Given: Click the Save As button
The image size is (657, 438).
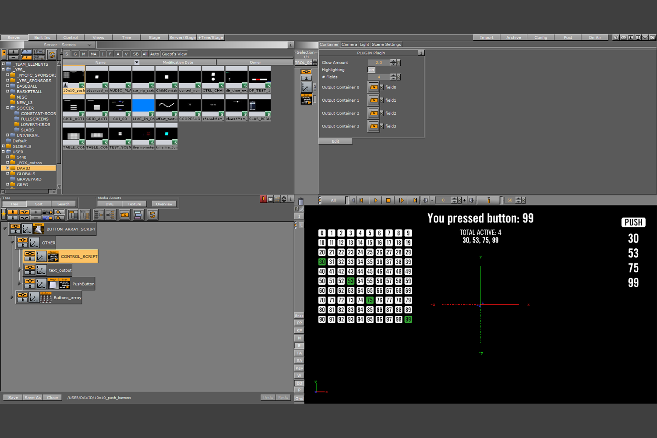Looking at the screenshot, I should (32, 398).
